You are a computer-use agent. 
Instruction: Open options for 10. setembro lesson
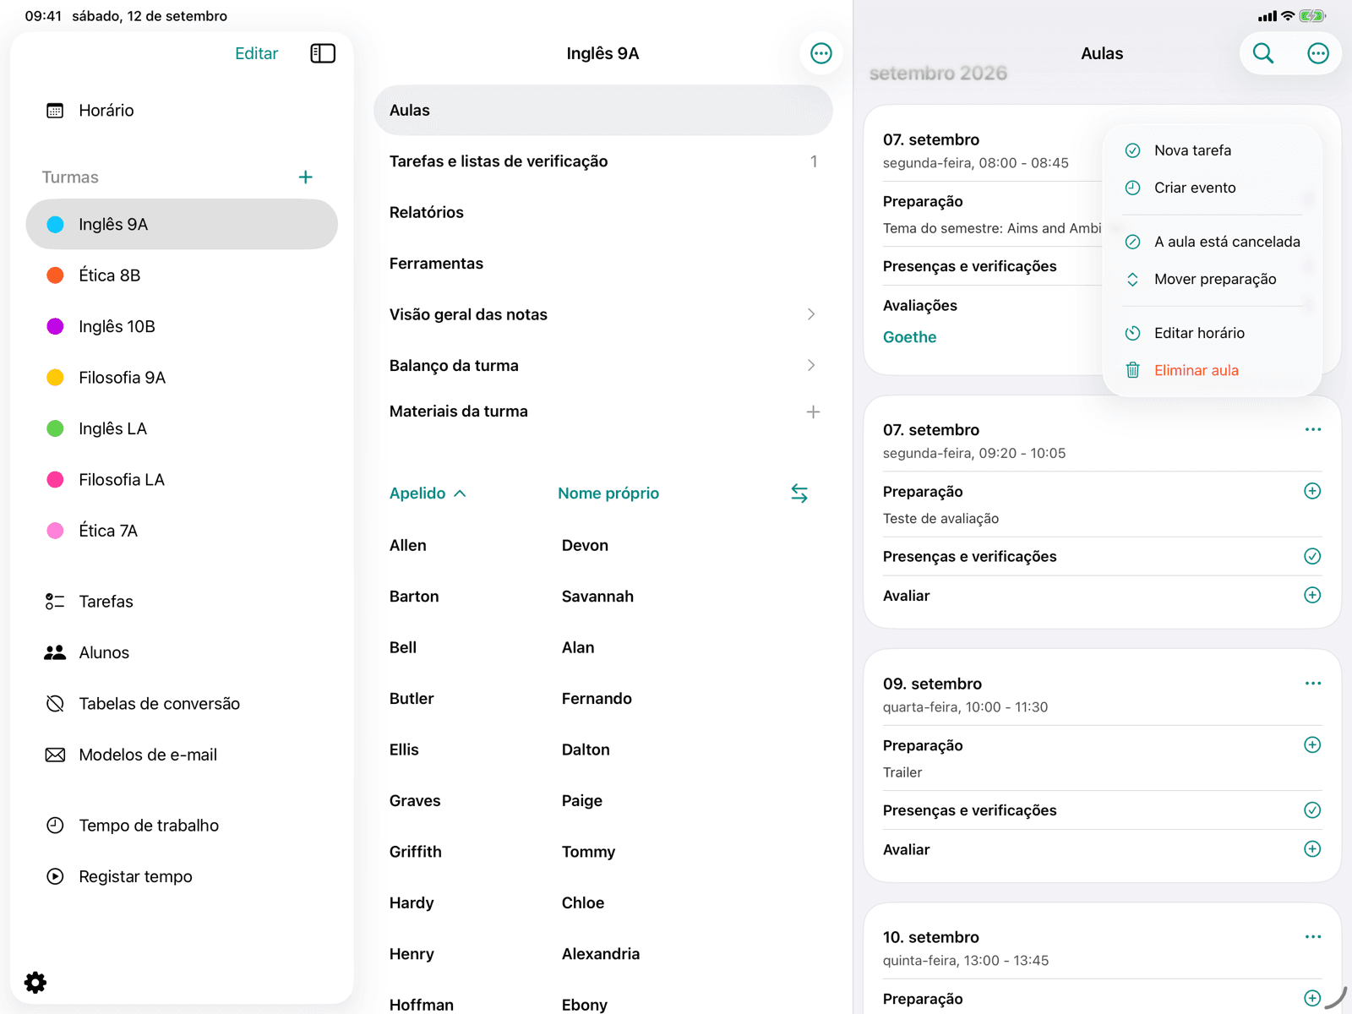tap(1312, 936)
